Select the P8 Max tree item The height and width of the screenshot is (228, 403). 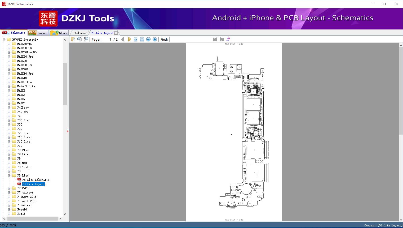click(x=22, y=163)
